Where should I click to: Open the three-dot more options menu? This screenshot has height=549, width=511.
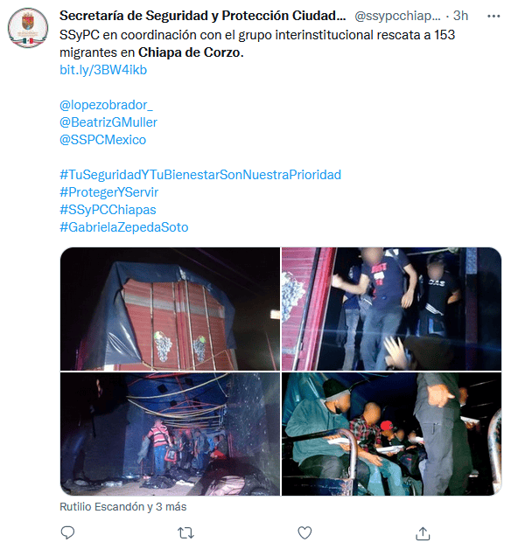[x=493, y=16]
